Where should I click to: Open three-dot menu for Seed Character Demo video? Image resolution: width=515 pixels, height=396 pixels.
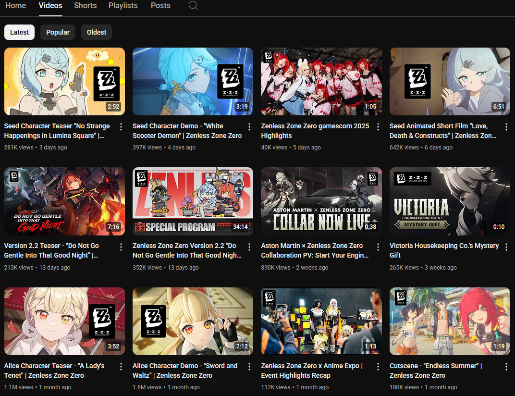(x=249, y=127)
